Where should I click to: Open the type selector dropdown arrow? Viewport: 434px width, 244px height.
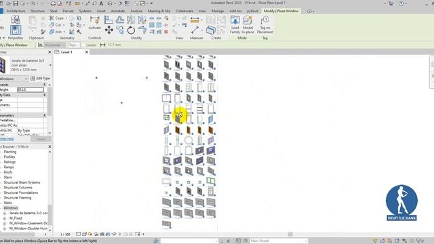tap(50, 65)
